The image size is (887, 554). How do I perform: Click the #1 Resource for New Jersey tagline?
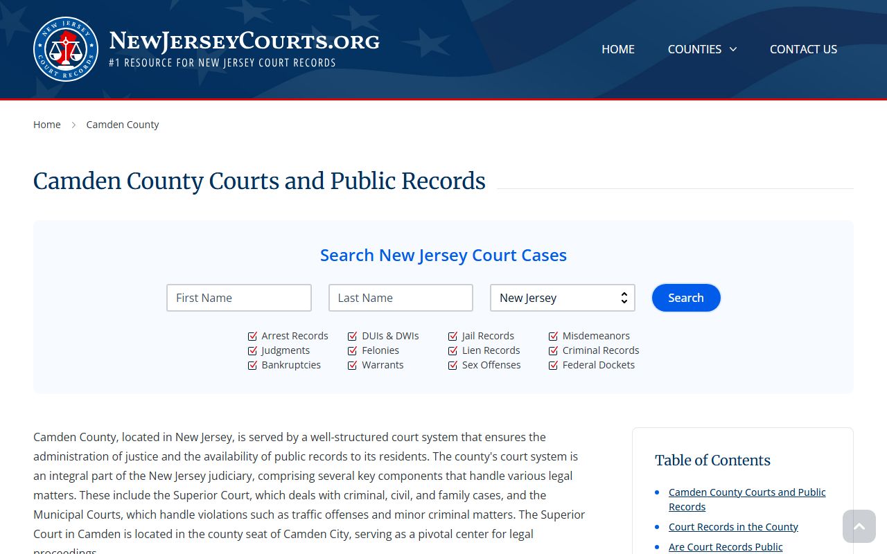click(222, 63)
